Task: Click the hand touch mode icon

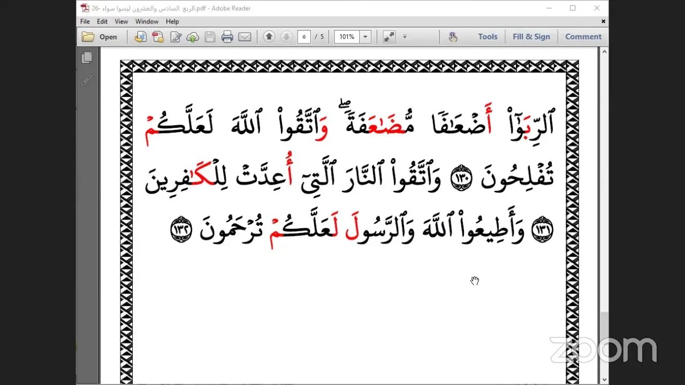Action: point(453,37)
